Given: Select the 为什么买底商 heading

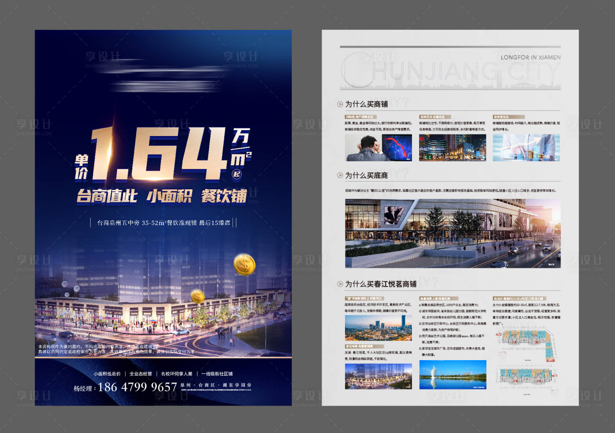Looking at the screenshot, I should (366, 175).
